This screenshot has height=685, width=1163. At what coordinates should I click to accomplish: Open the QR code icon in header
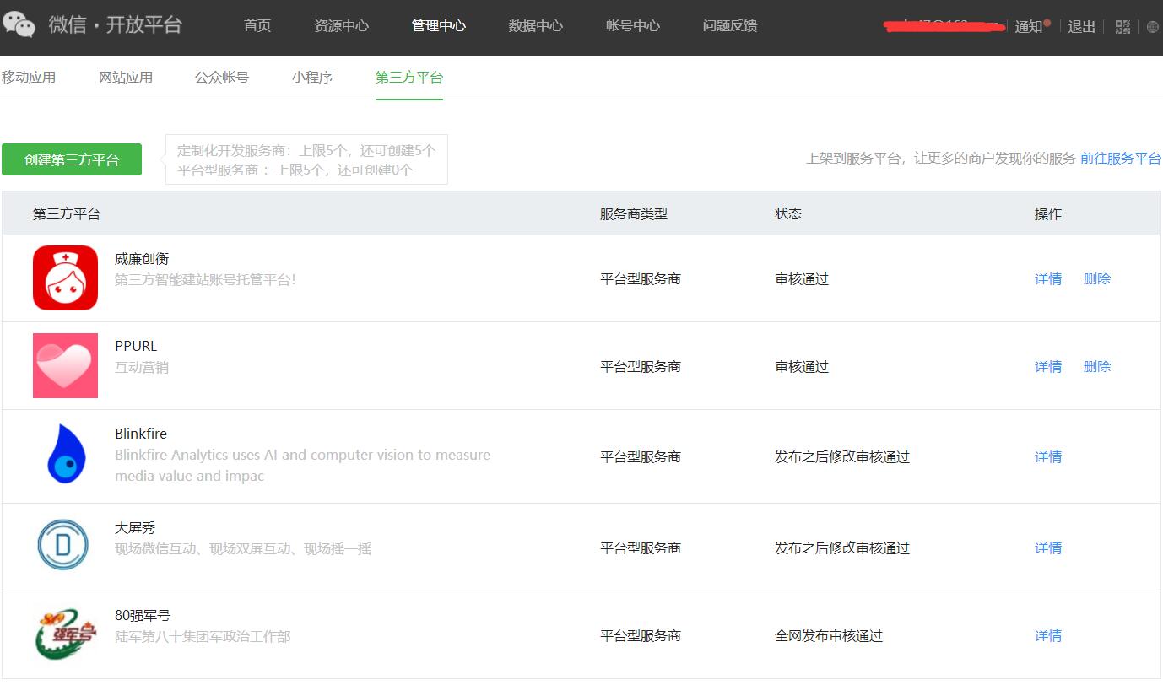point(1122,27)
